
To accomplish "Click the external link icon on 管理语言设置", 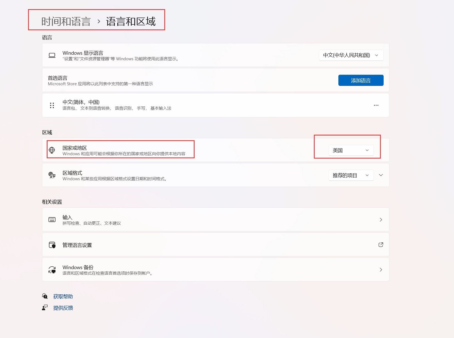I will pos(381,245).
